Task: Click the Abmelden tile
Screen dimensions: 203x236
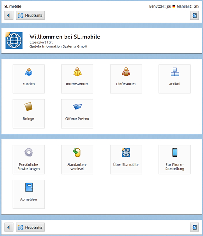Action: tap(28, 194)
